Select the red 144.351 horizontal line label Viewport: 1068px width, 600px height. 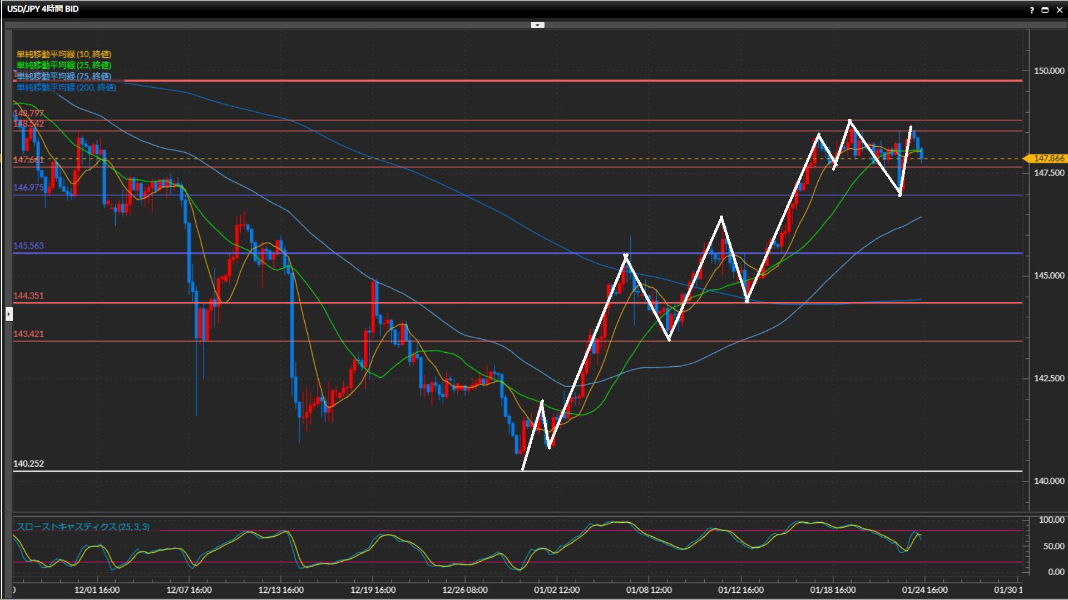(28, 296)
